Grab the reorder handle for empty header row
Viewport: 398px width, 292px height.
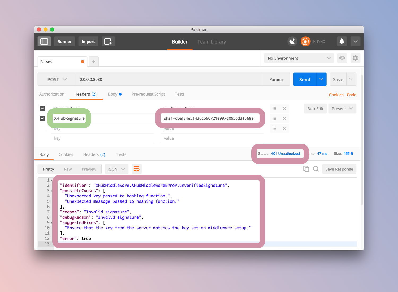click(275, 128)
